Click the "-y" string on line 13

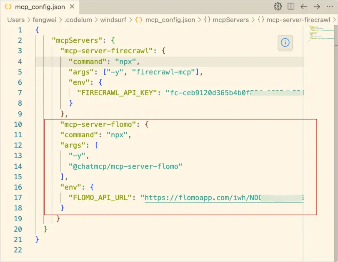77,156
